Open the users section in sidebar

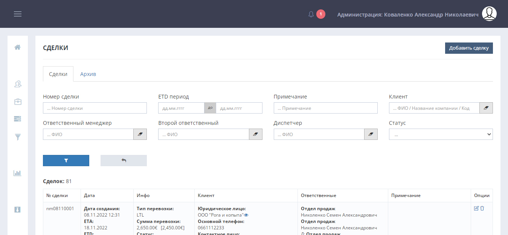(x=17, y=84)
